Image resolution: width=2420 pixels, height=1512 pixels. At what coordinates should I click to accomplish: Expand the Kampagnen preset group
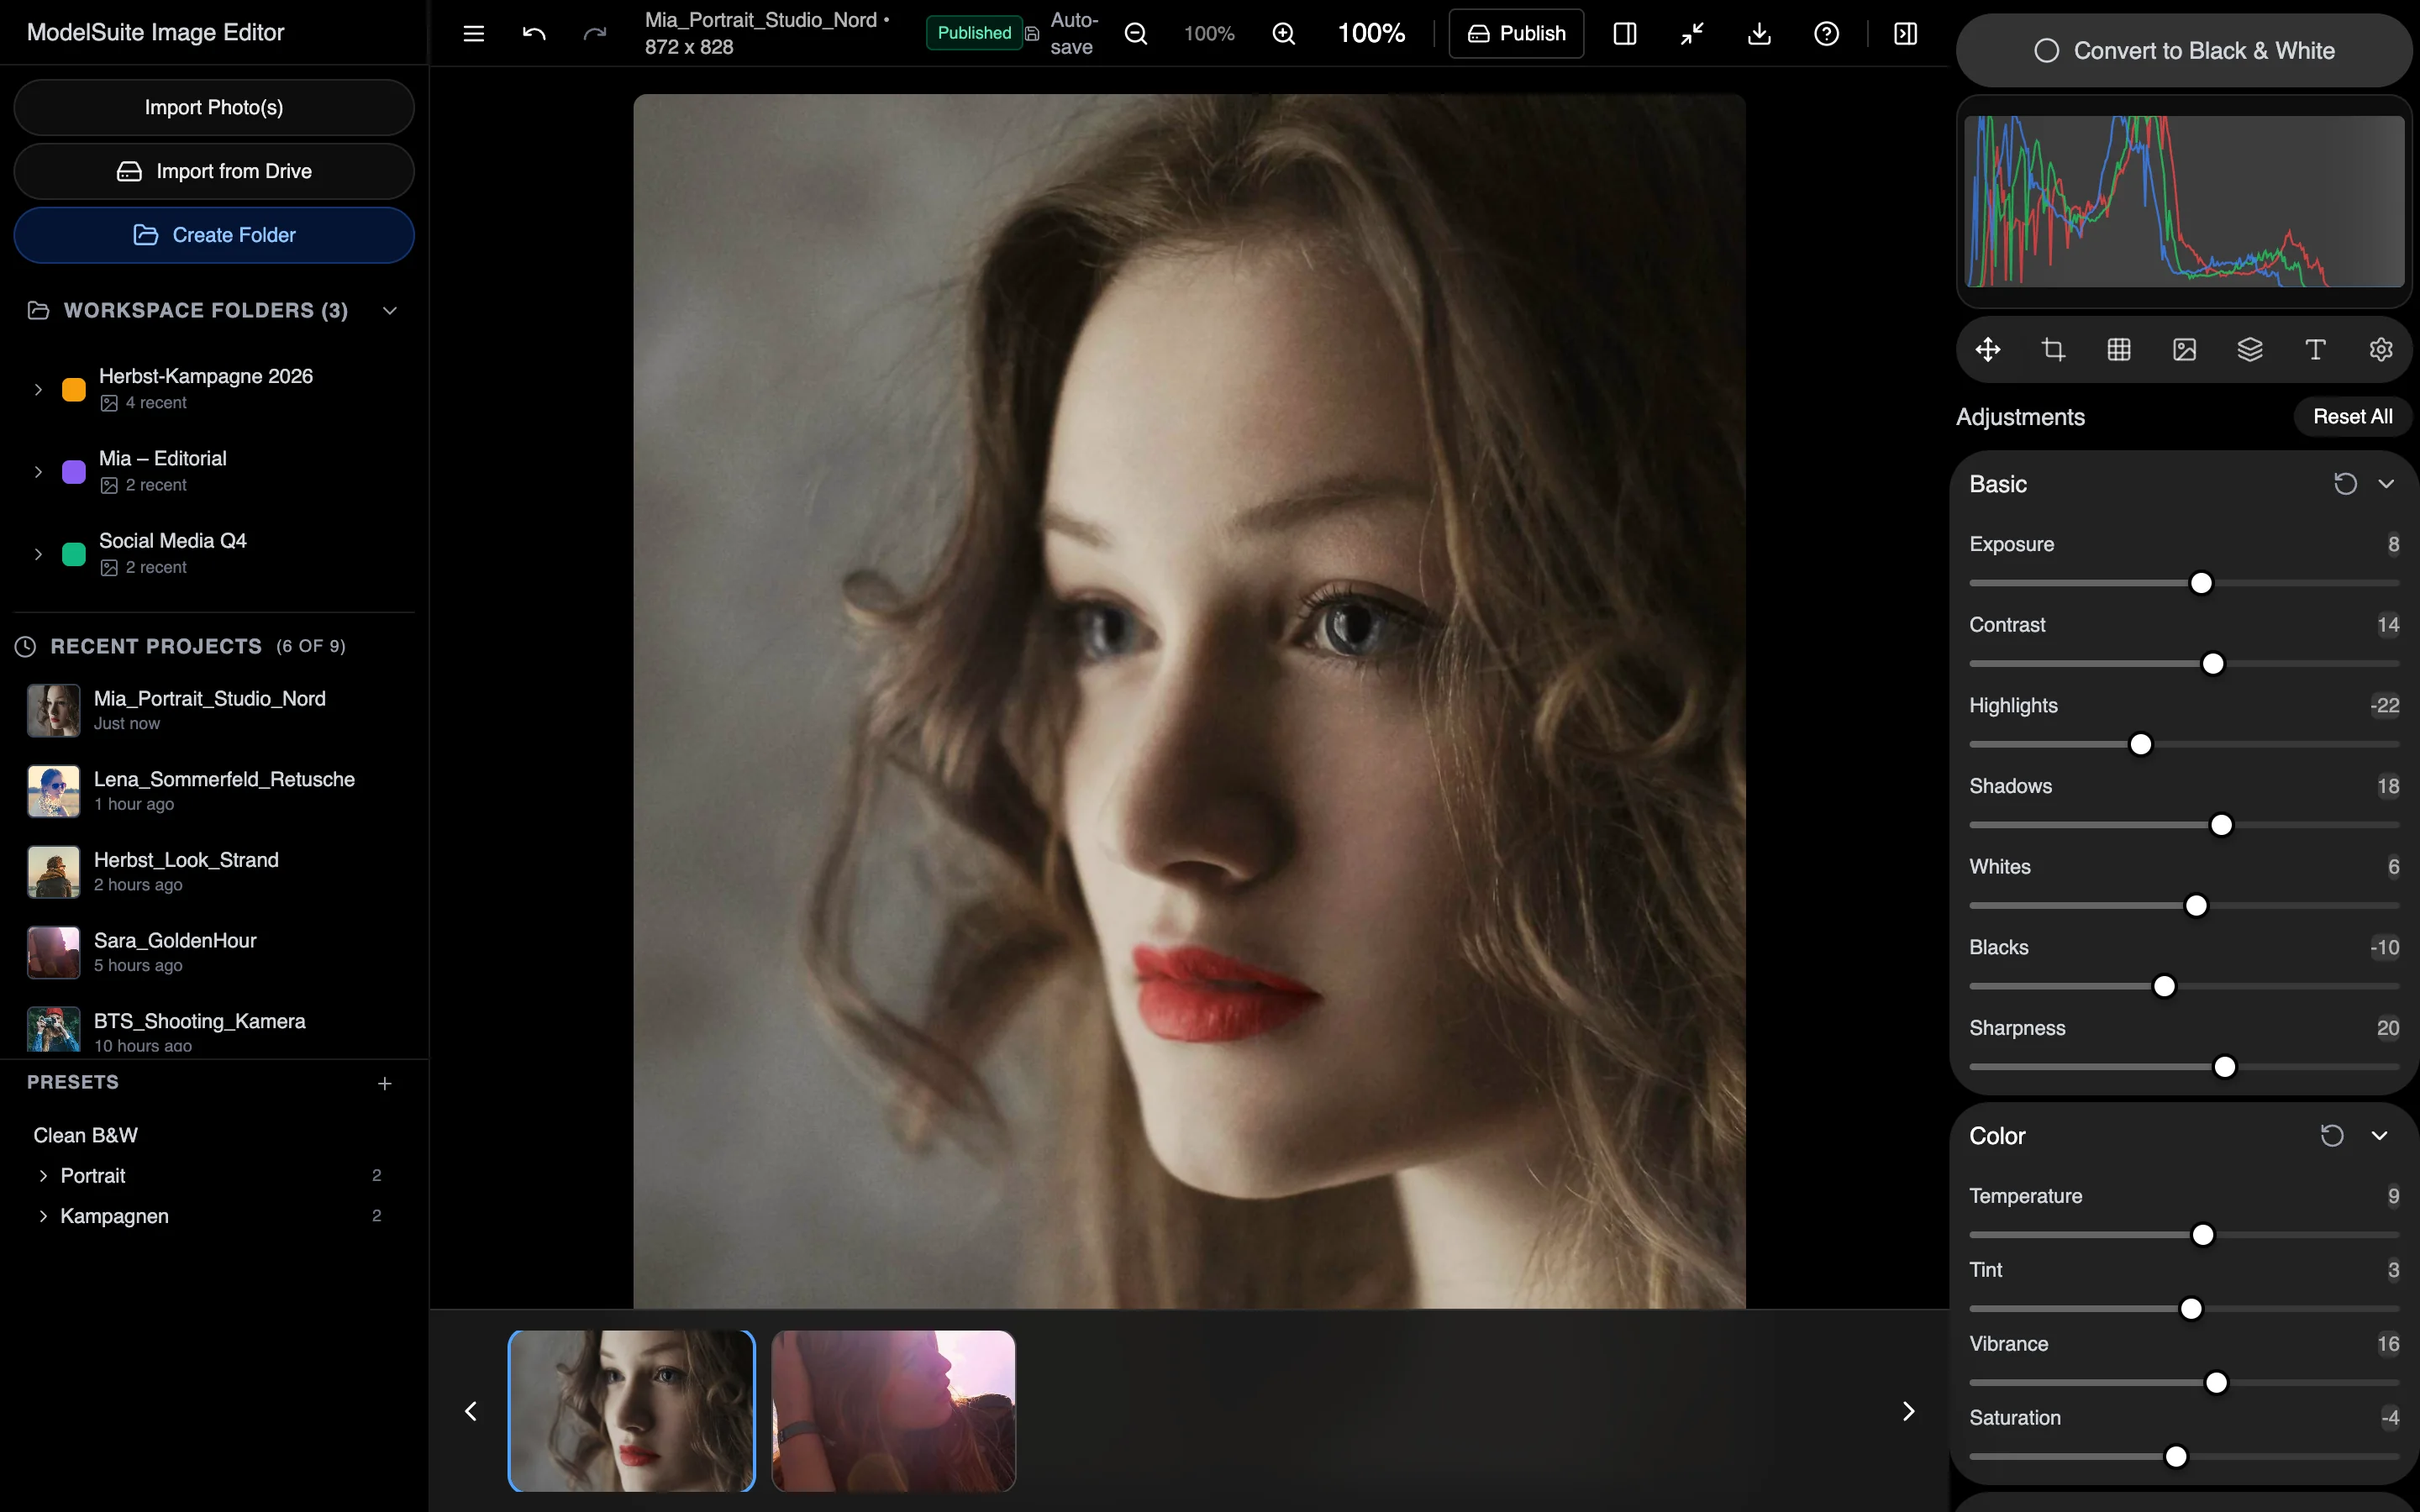[x=43, y=1216]
